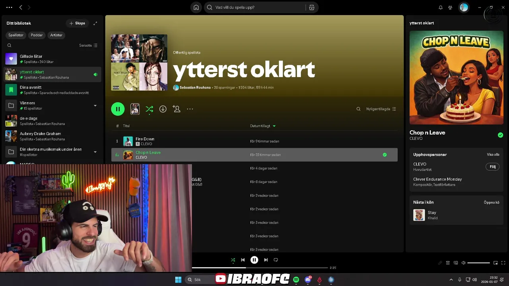Open the notifications bell in Spotify header

441,8
